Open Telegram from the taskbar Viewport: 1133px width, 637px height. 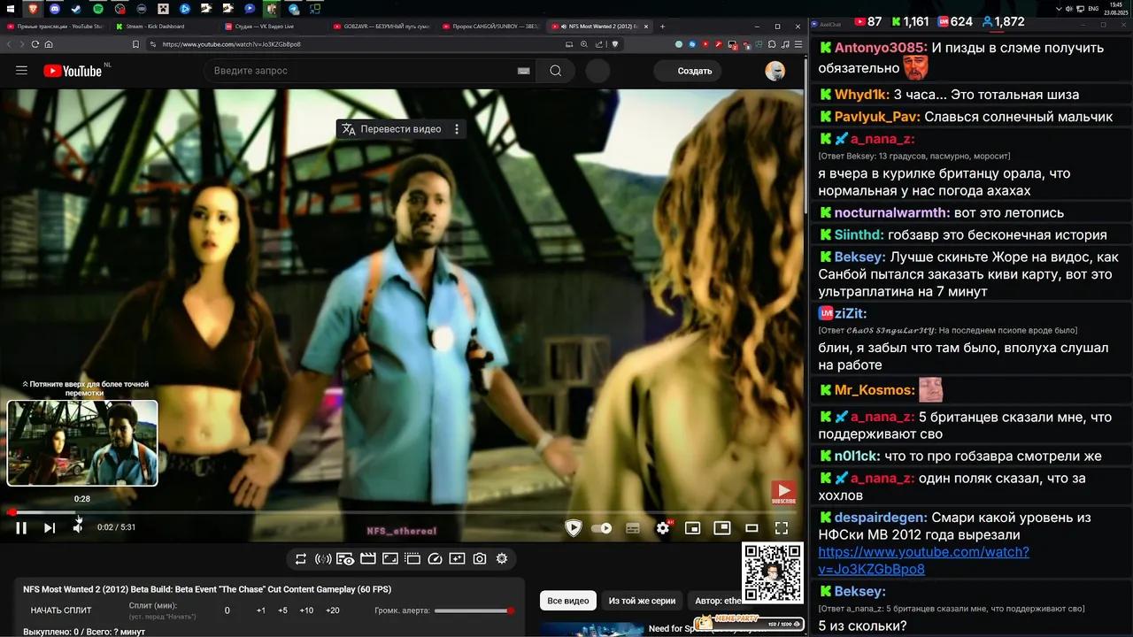click(x=293, y=8)
